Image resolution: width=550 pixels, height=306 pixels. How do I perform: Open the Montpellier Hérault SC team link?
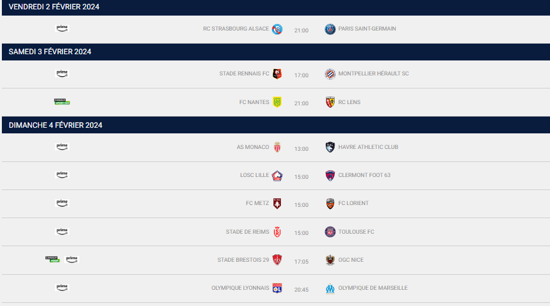point(373,74)
